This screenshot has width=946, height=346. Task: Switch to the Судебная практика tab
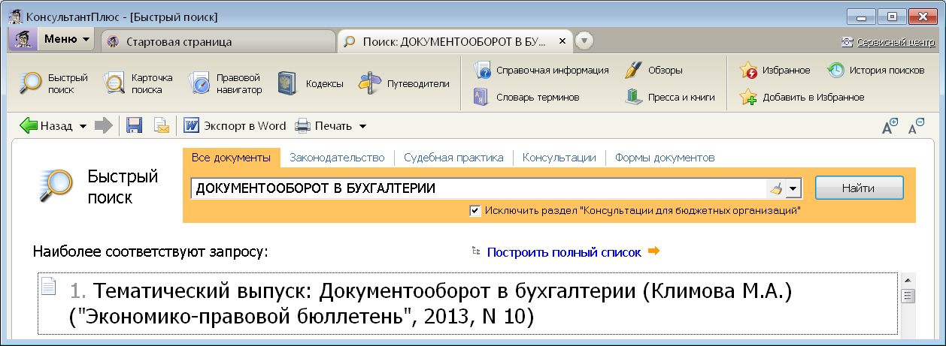pos(453,158)
